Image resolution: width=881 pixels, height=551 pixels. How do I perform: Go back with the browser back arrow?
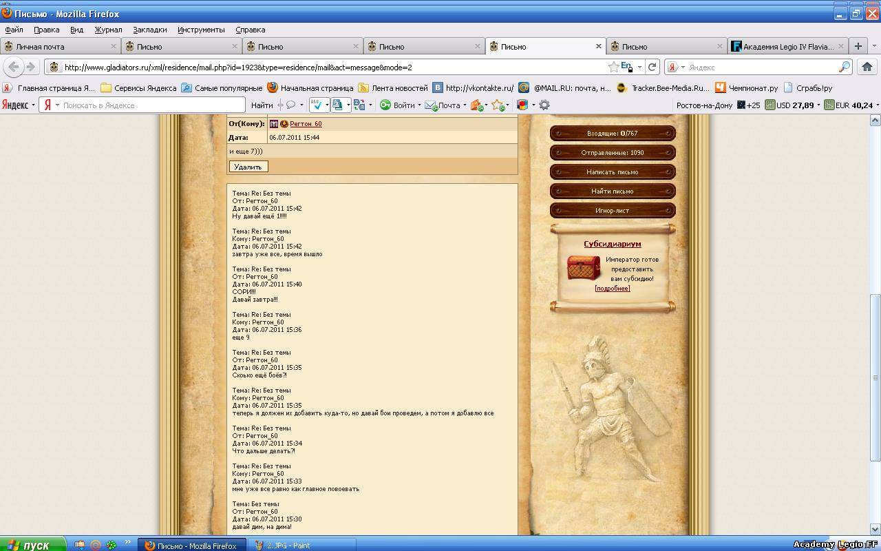(x=13, y=67)
